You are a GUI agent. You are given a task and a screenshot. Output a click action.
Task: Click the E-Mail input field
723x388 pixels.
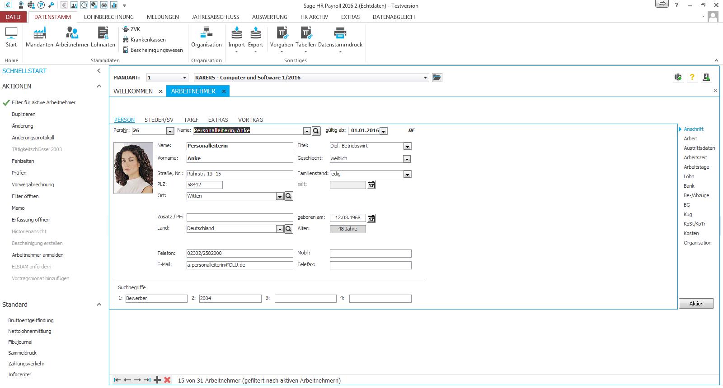click(239, 265)
